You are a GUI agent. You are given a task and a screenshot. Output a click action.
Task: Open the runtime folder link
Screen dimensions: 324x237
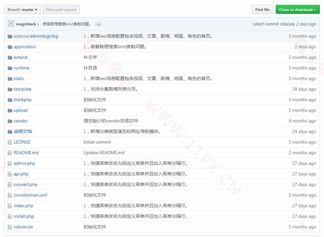coord(21,68)
